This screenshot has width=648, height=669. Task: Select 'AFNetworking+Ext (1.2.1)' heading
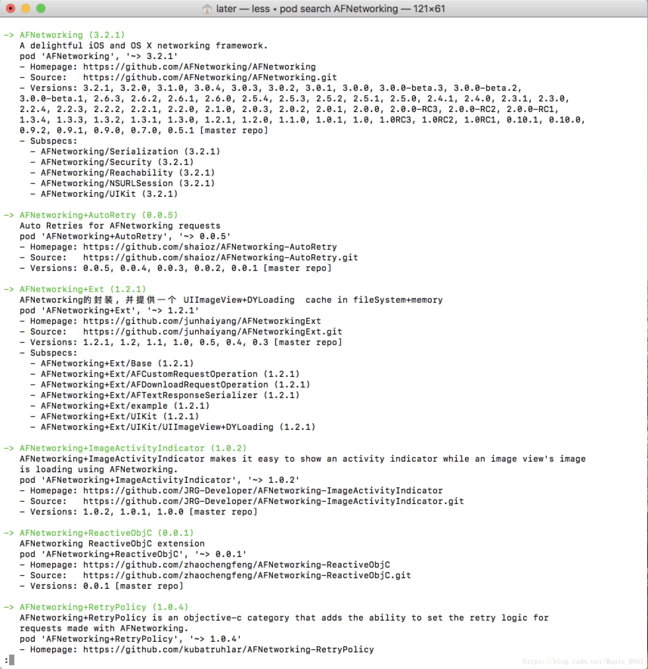(x=83, y=289)
